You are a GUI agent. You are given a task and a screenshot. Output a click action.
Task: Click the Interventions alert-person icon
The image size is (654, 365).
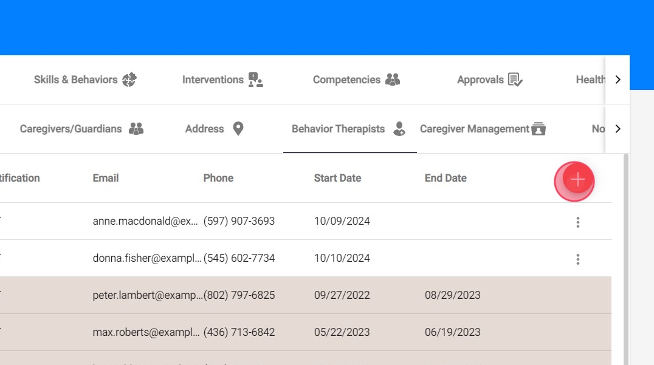coord(256,80)
